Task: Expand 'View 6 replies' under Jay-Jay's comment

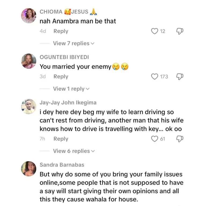Action: click(73, 151)
